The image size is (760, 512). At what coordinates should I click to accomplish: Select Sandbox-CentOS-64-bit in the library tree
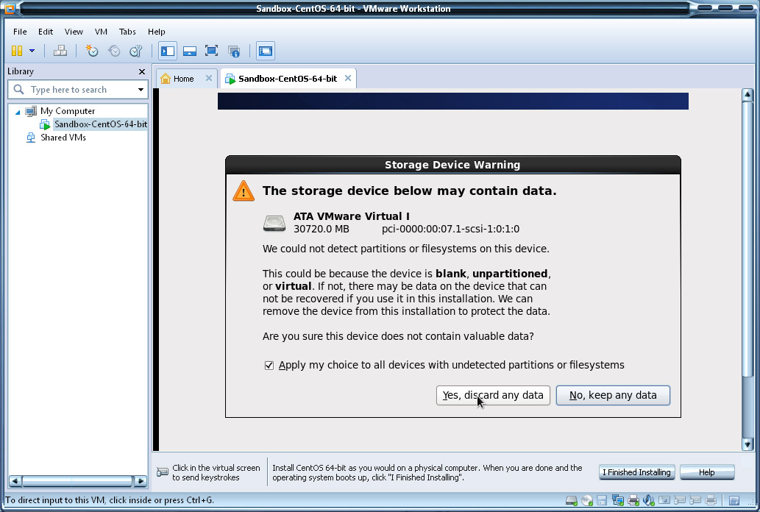coord(100,124)
